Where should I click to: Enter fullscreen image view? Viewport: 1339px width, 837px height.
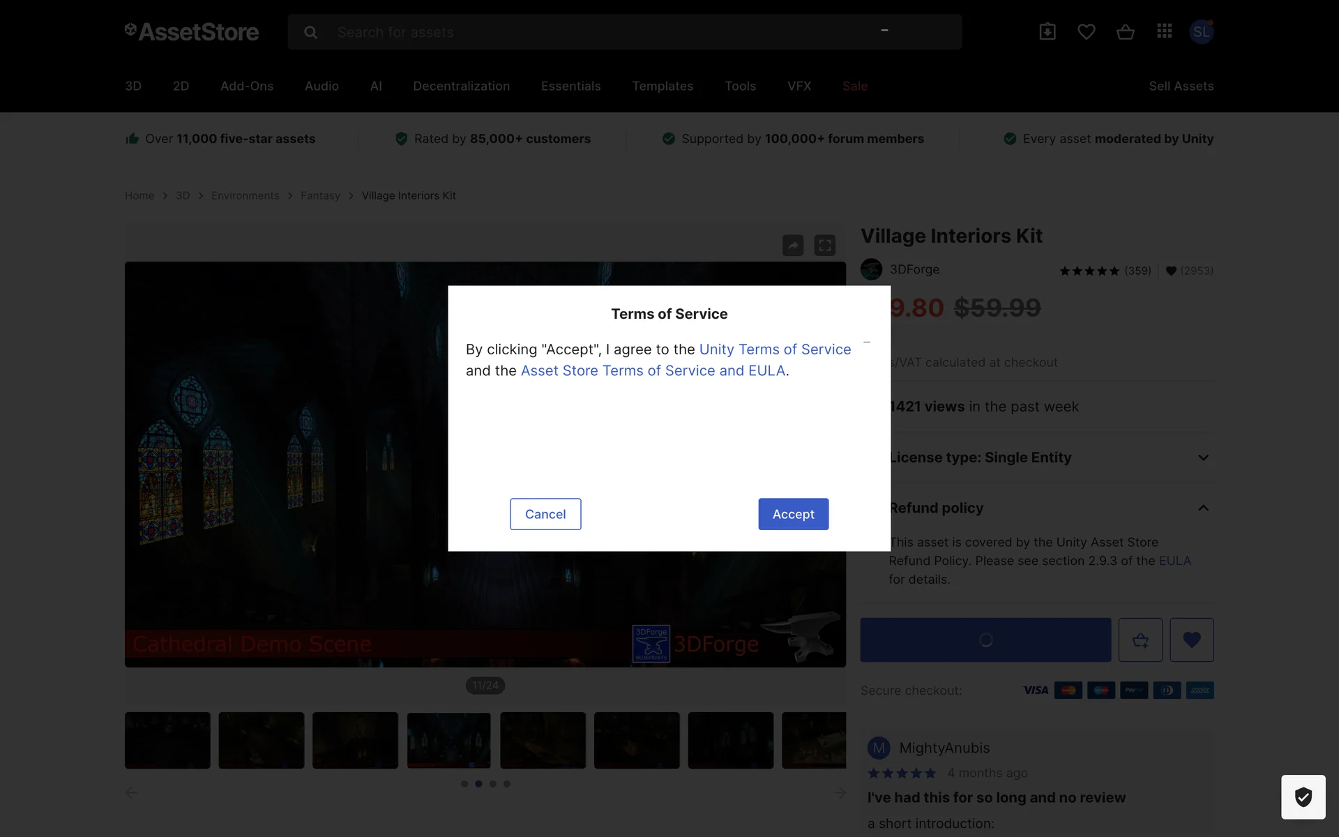pyautogui.click(x=825, y=246)
